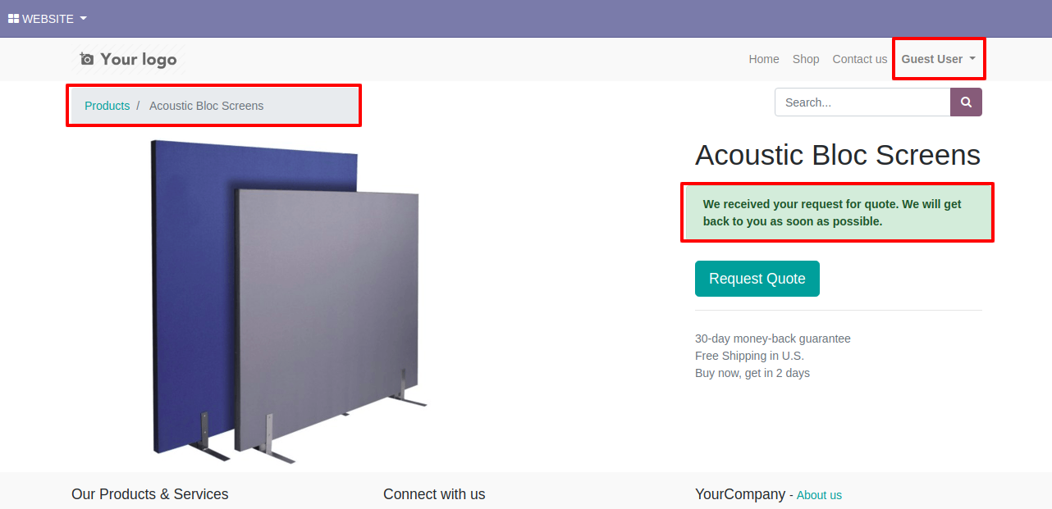This screenshot has width=1052, height=509.
Task: Click the Request Quote button
Action: tap(757, 279)
